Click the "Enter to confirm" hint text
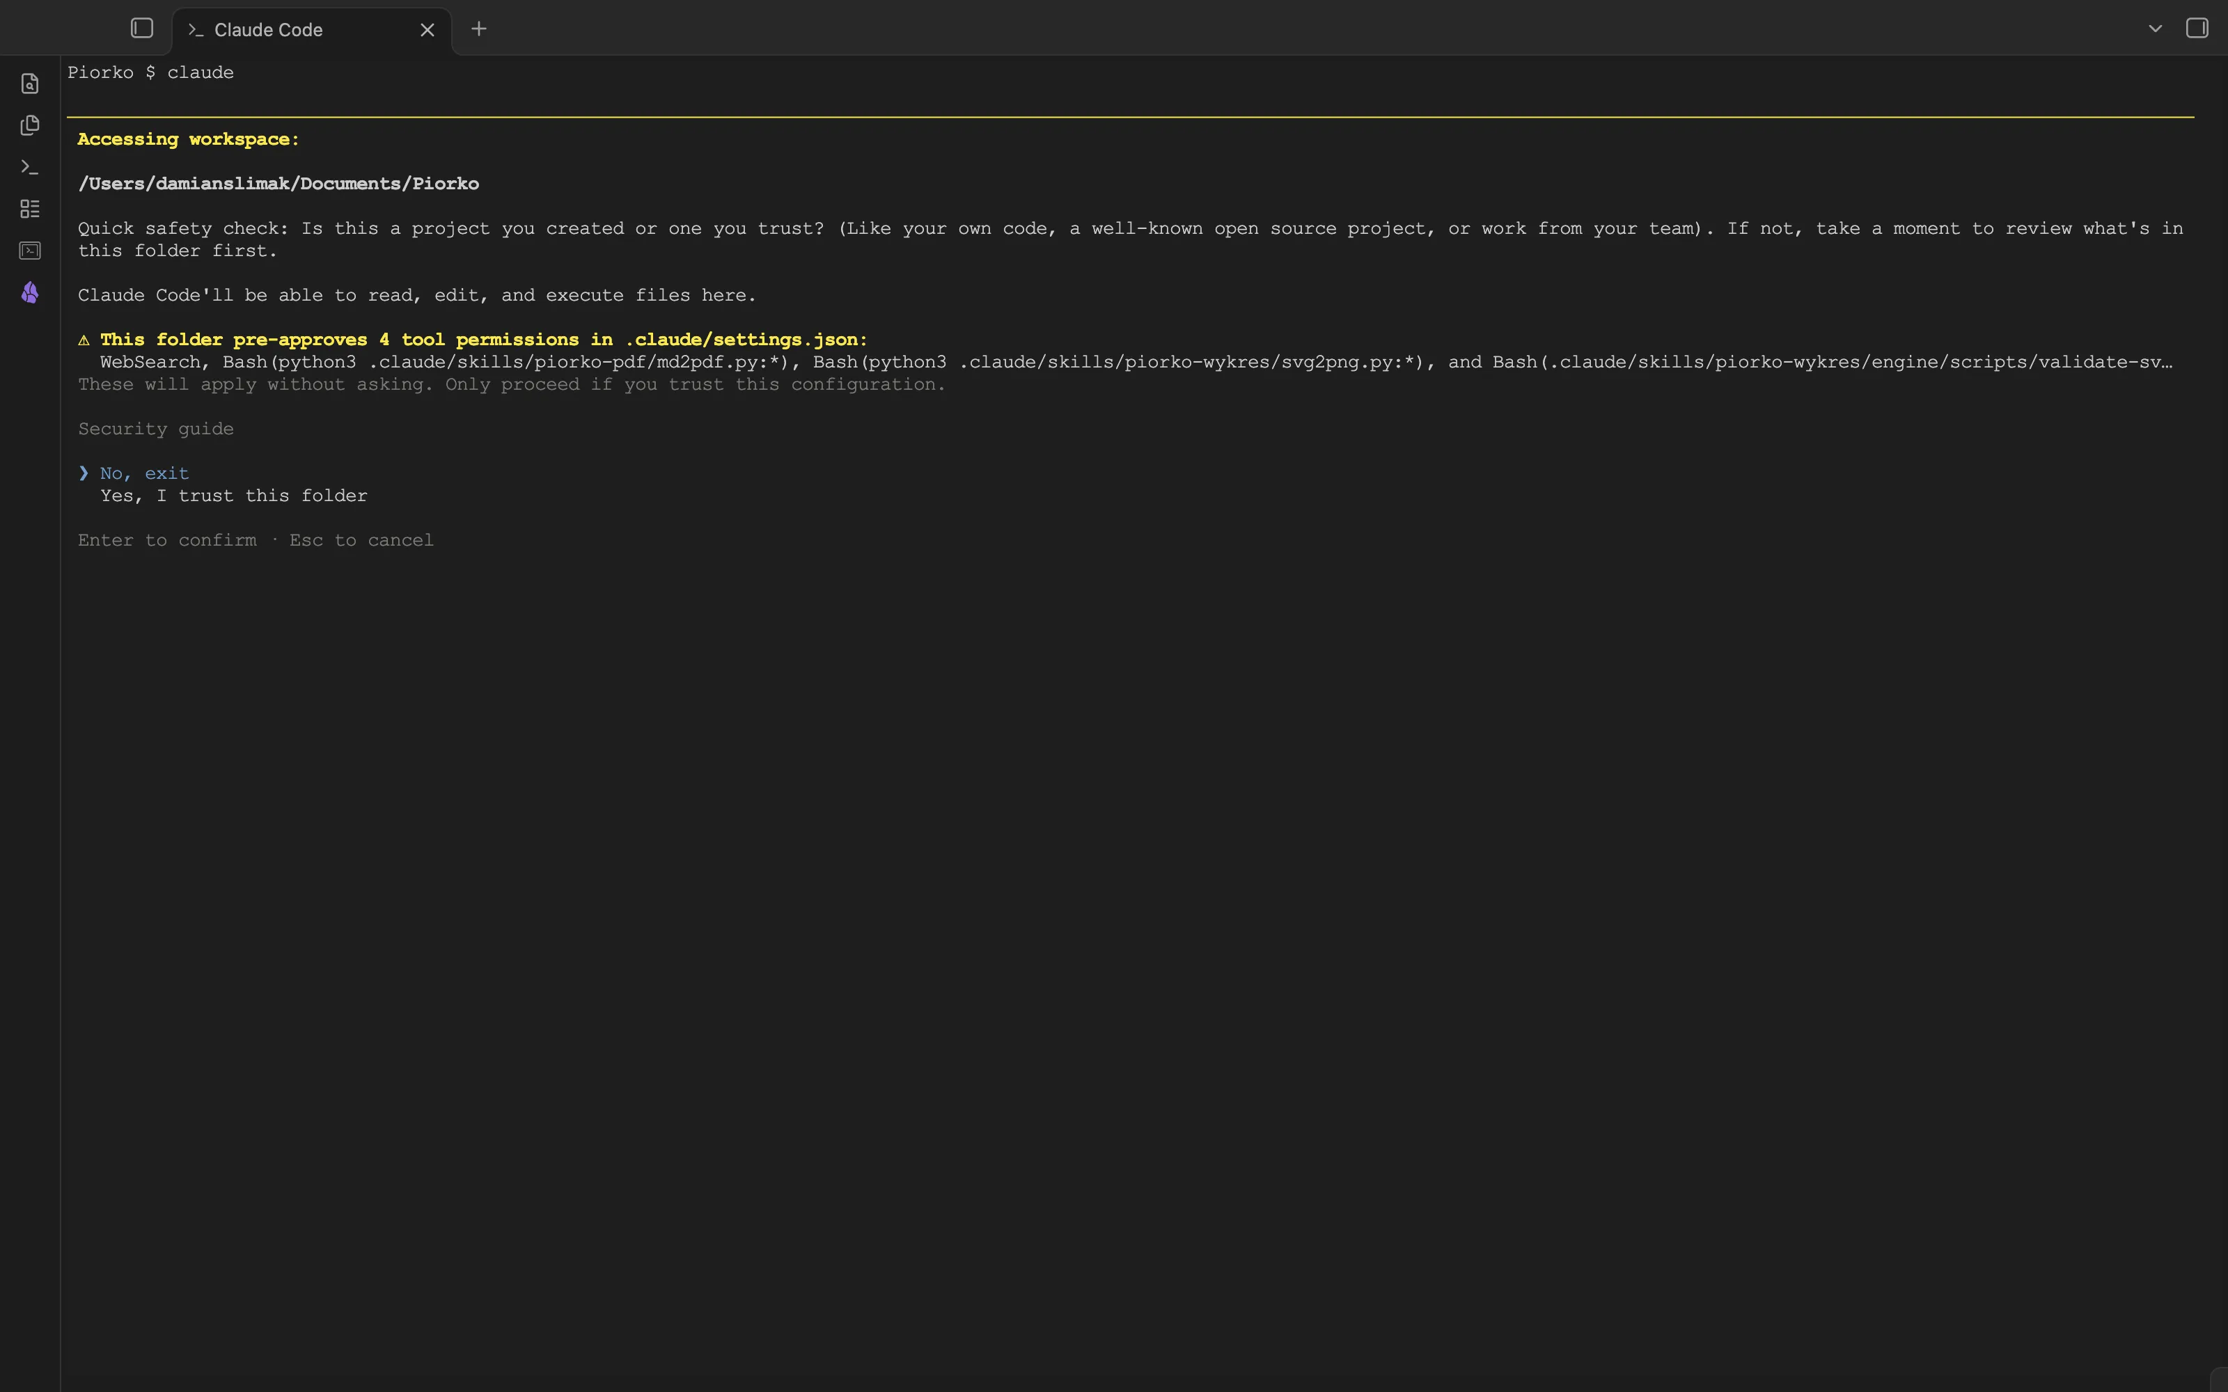 tap(168, 540)
